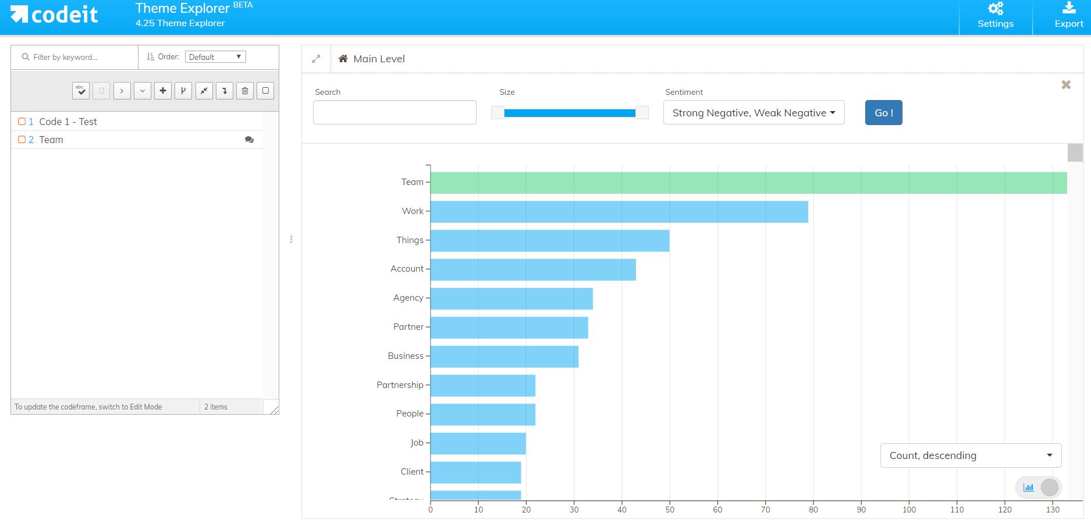Click the right handle of the Size slider
Screen dimensions: 1091x527
click(642, 113)
